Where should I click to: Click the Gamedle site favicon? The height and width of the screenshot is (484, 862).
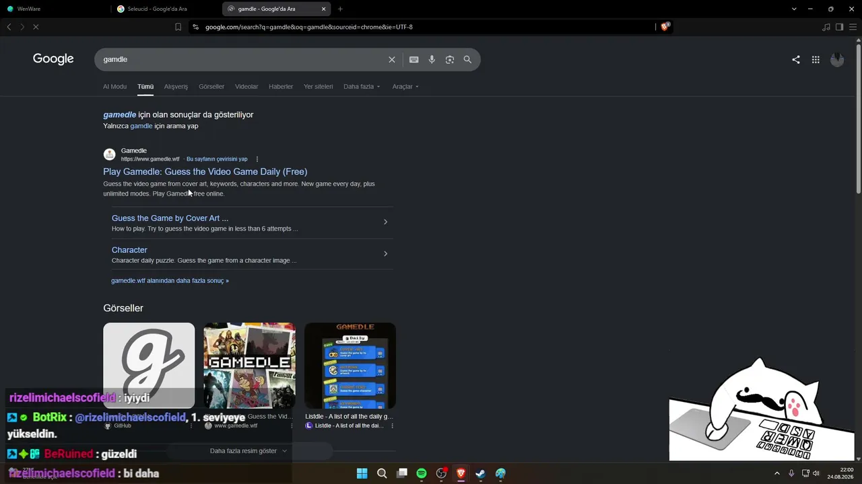click(109, 155)
